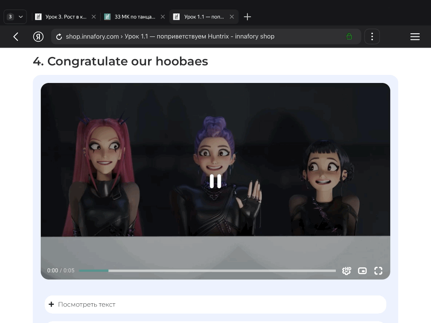Reload the page with the refresh icon
Viewport: 431px width, 323px height.
[59, 36]
